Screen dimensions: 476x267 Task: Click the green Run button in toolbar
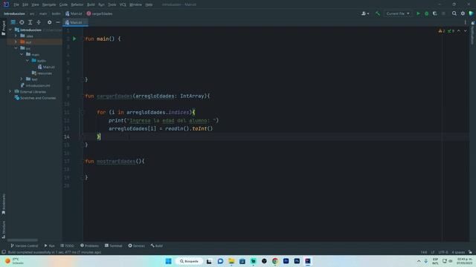coord(418,13)
